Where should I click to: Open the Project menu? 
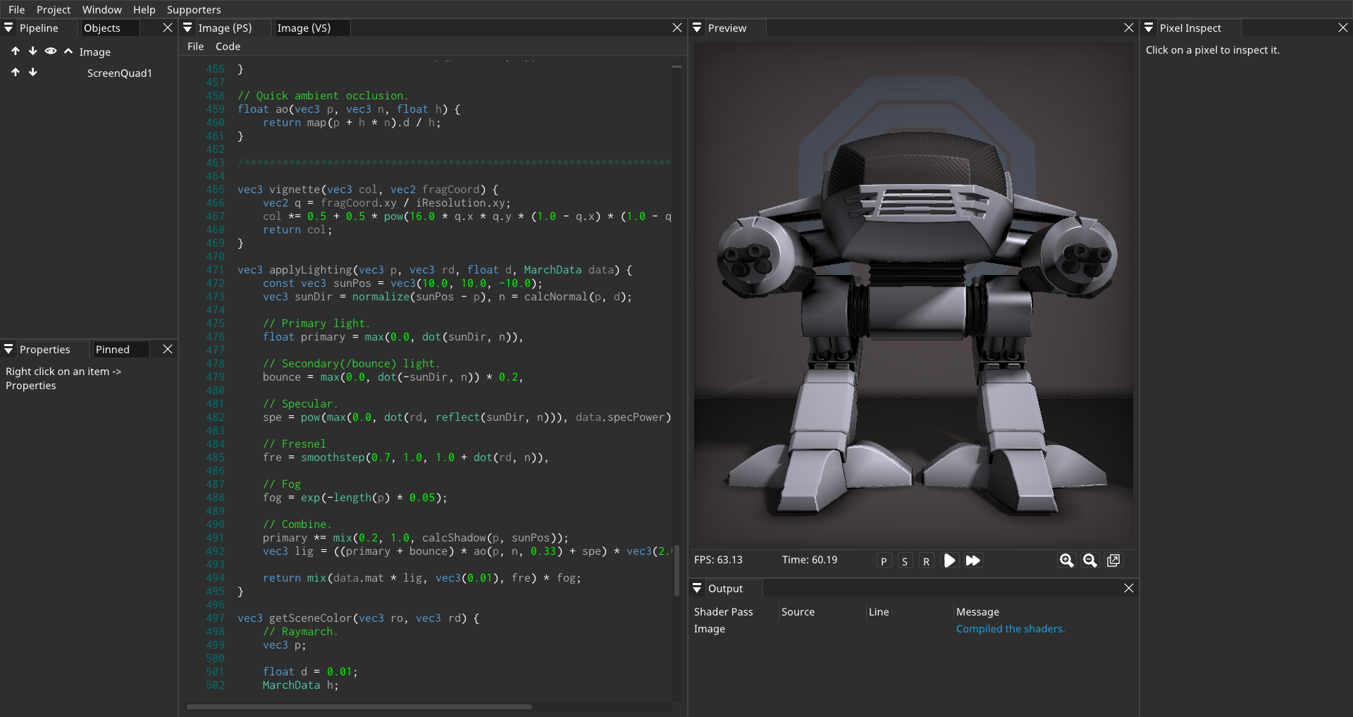click(54, 10)
